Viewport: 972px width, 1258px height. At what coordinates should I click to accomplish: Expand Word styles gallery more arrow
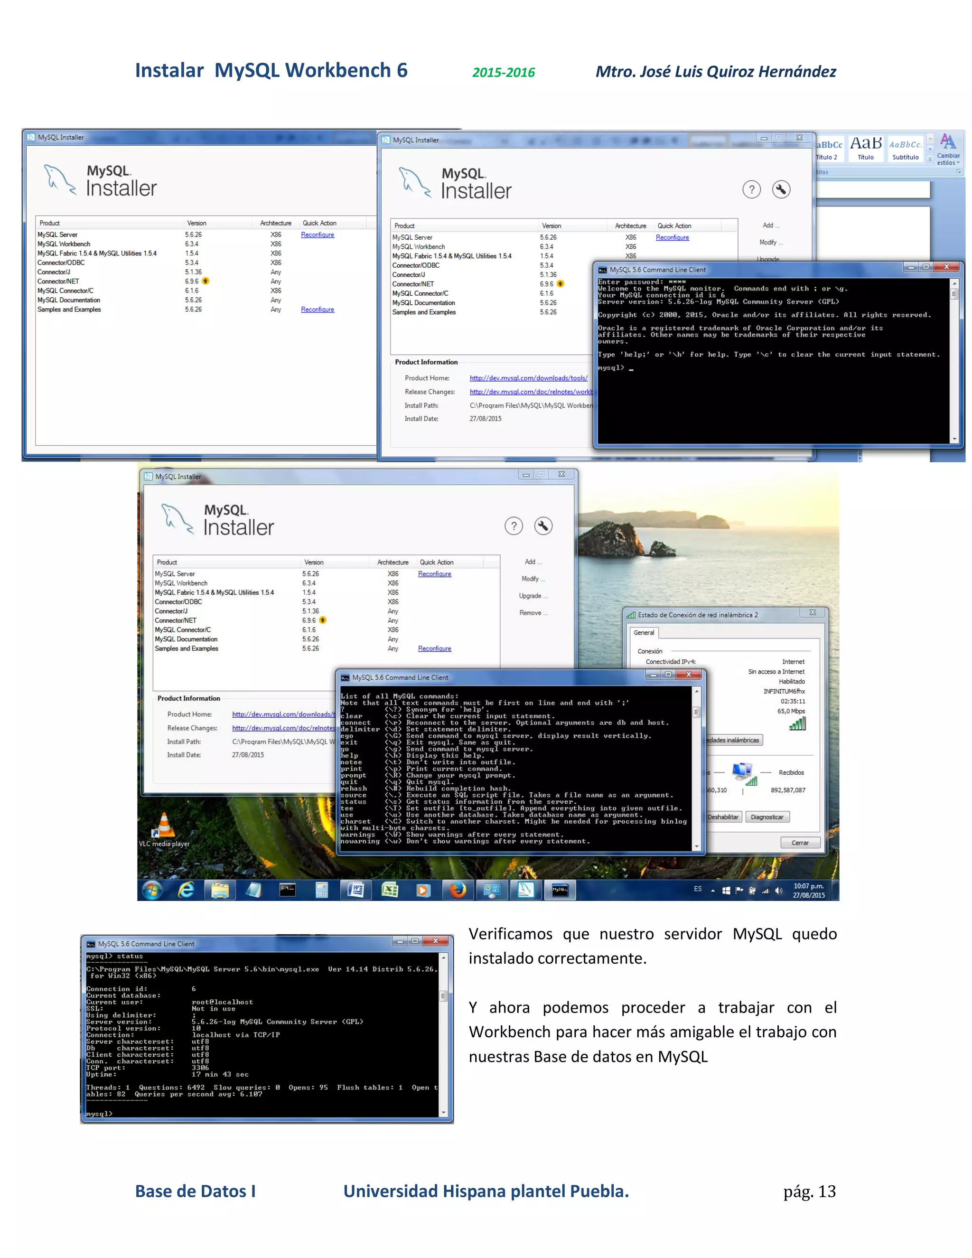930,160
